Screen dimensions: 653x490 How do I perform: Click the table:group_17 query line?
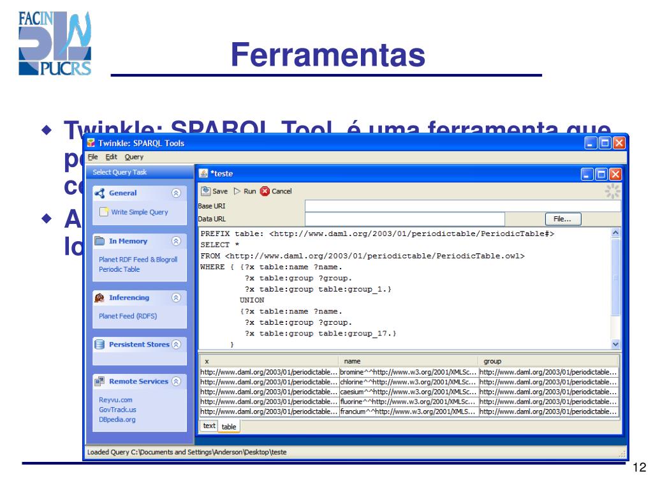320,333
